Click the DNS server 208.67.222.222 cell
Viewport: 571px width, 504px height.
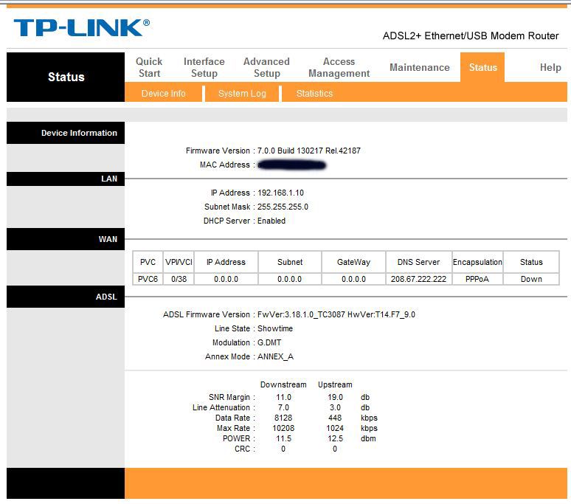point(418,279)
